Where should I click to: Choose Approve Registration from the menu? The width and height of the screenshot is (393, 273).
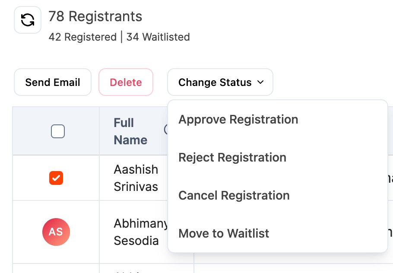[238, 120]
